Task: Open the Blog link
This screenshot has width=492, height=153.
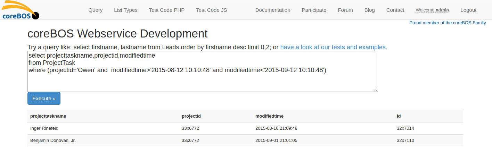Action: [370, 10]
